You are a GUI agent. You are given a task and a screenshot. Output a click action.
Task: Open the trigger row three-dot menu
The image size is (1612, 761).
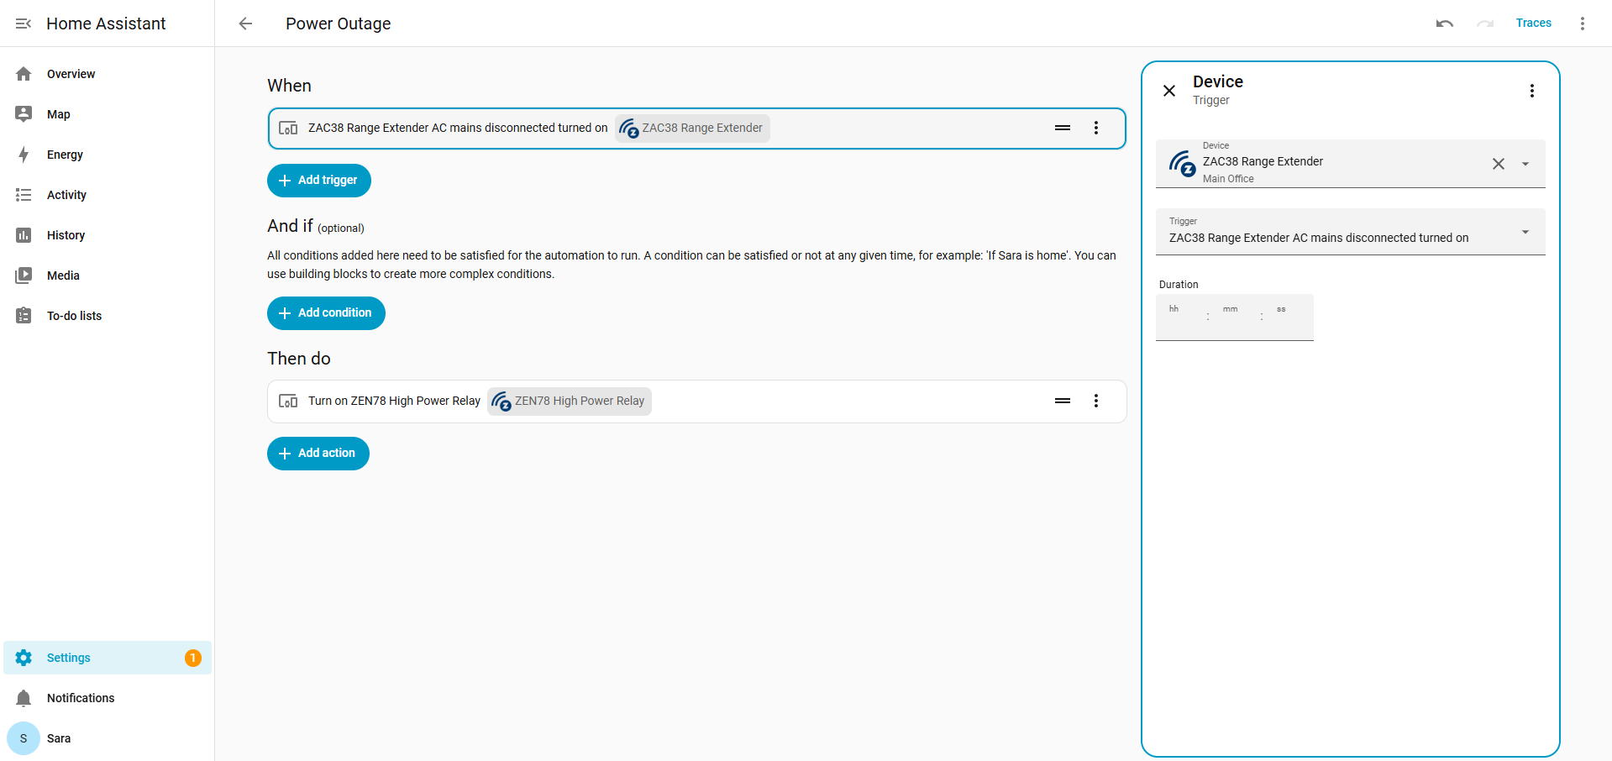tap(1096, 128)
